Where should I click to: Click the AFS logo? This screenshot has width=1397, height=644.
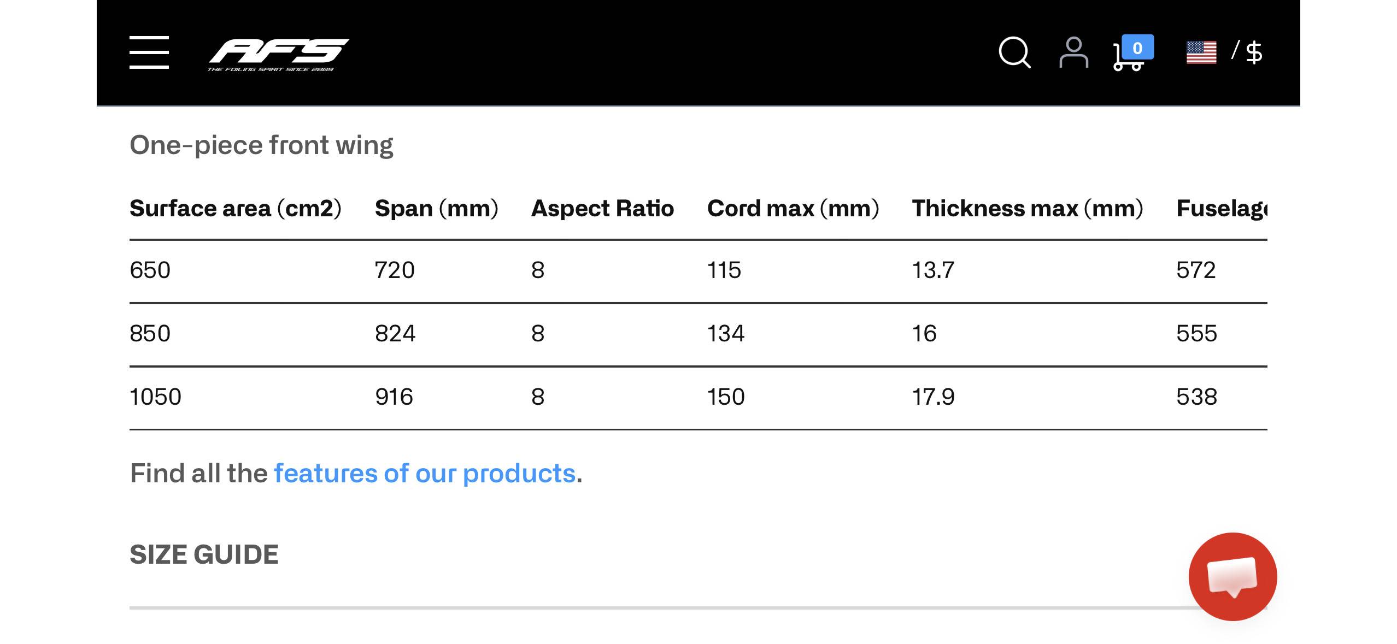278,54
